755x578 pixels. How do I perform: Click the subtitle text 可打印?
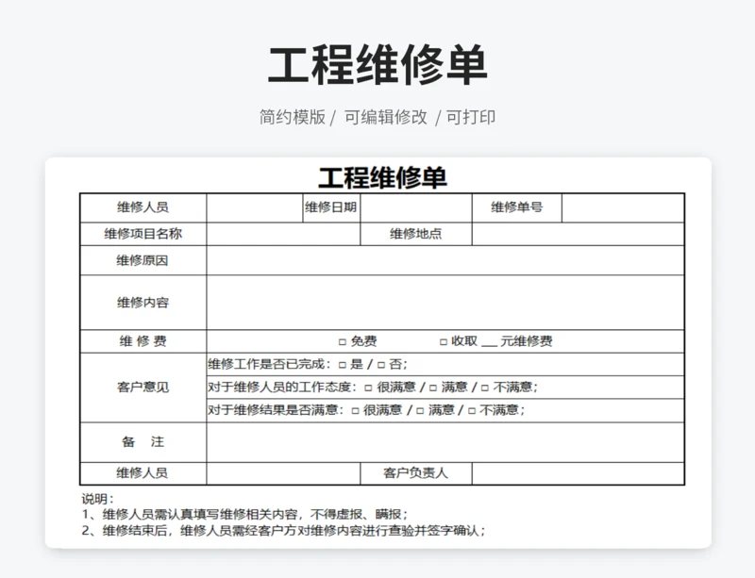(470, 117)
